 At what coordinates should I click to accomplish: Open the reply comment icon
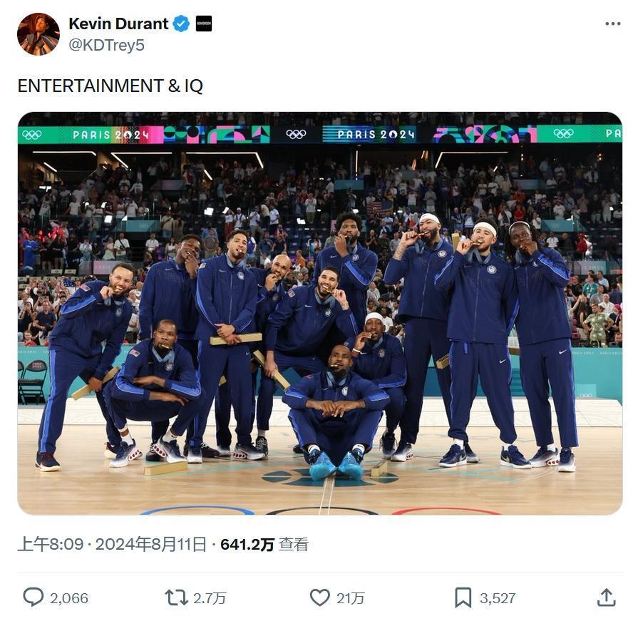click(33, 597)
